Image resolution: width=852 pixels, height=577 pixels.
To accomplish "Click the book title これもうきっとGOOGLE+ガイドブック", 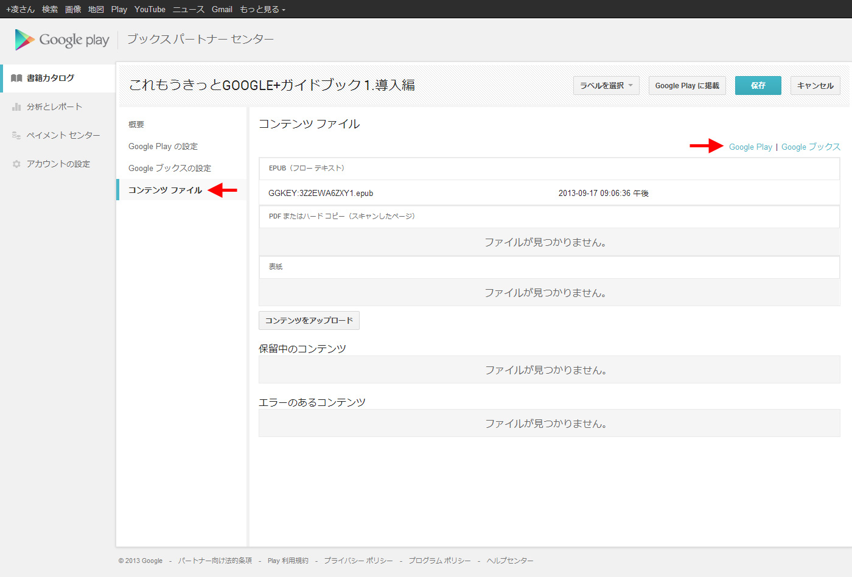I will pyautogui.click(x=272, y=85).
